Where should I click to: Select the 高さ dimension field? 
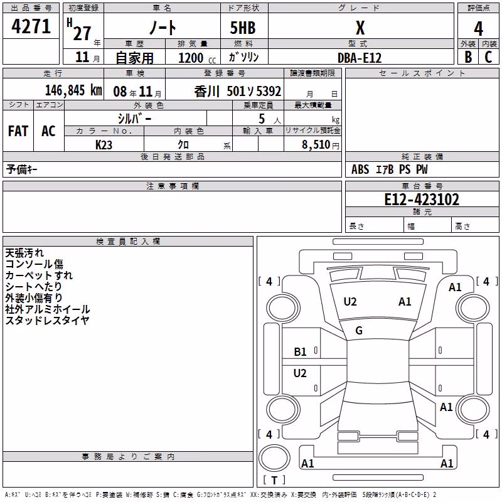pyautogui.click(x=475, y=225)
